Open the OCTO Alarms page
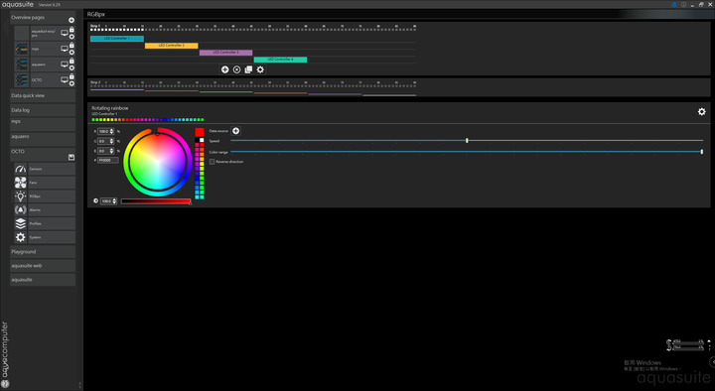The width and height of the screenshot is (715, 391). pyautogui.click(x=52, y=210)
